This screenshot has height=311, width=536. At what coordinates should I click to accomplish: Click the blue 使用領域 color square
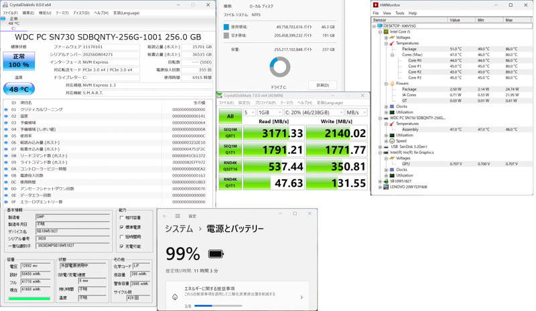[x=226, y=27]
